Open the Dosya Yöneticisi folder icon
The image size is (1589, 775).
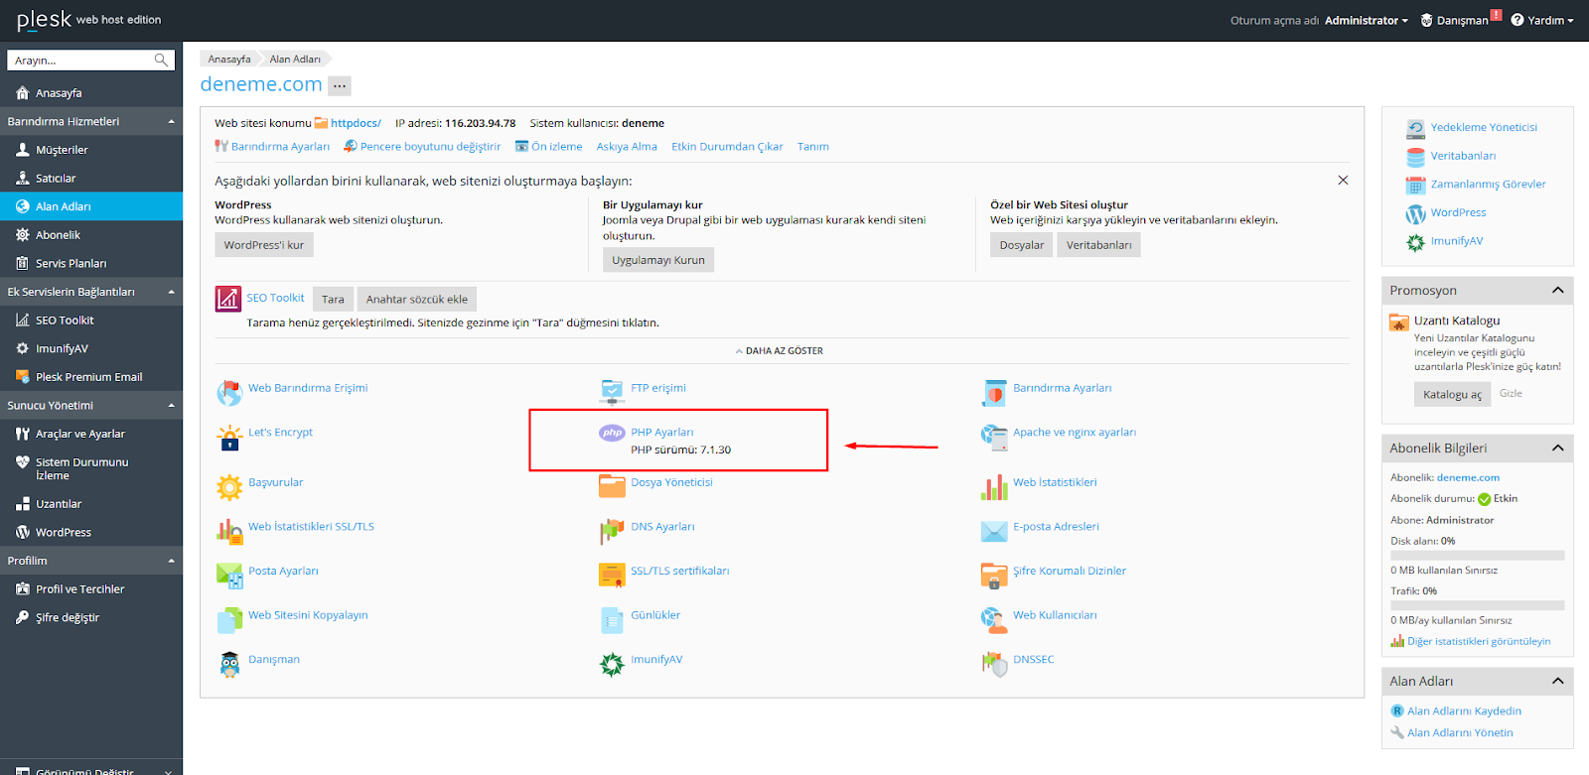click(x=612, y=486)
